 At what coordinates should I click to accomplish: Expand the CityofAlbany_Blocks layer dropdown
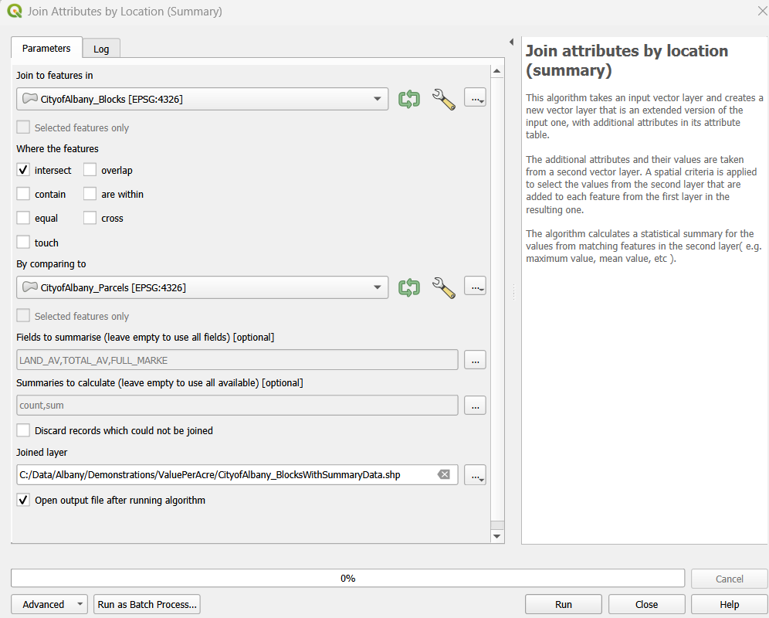377,99
